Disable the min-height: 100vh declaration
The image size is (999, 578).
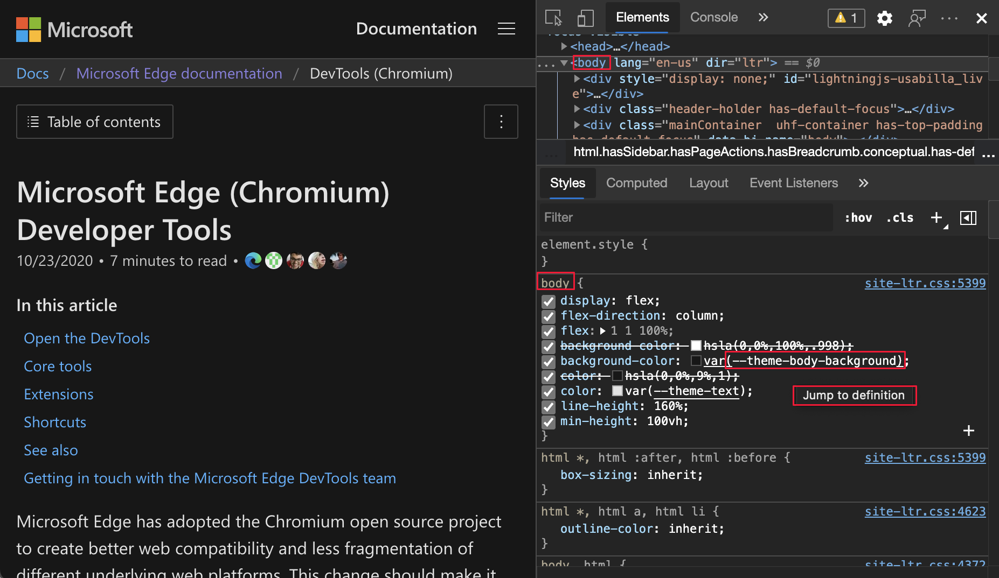click(548, 422)
